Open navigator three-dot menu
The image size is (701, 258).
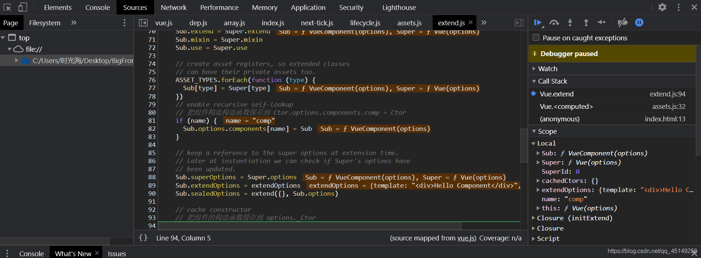click(x=125, y=23)
